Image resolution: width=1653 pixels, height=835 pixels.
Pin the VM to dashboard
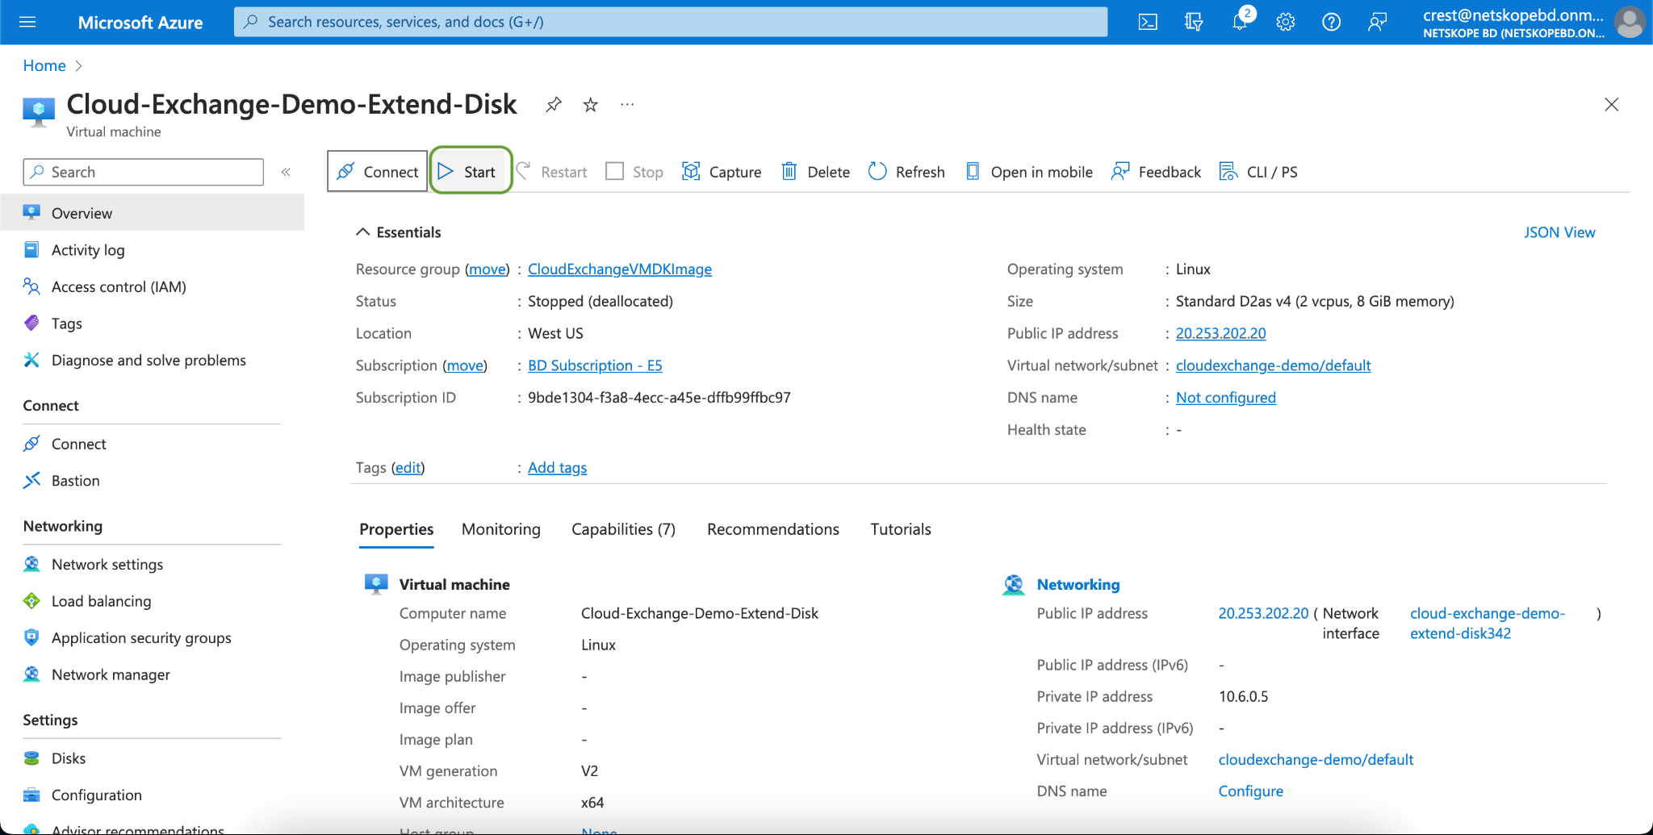coord(553,104)
